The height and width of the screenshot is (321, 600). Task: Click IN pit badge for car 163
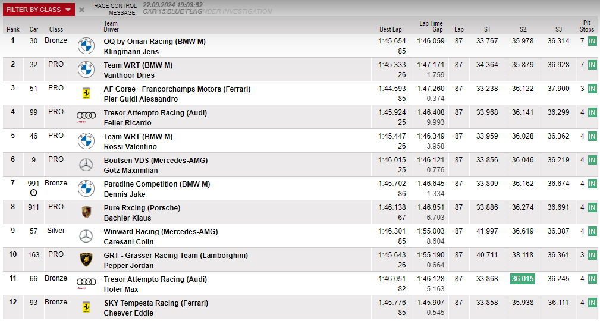tap(592, 255)
